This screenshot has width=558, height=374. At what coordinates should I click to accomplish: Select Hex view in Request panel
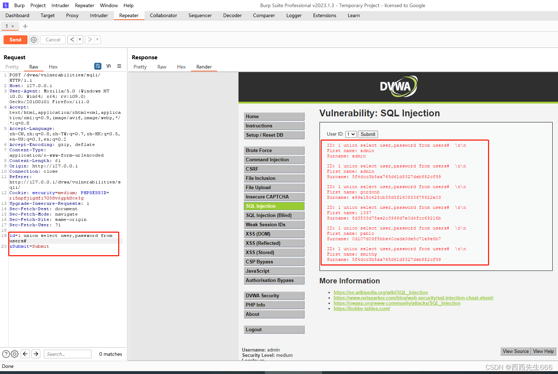click(53, 67)
